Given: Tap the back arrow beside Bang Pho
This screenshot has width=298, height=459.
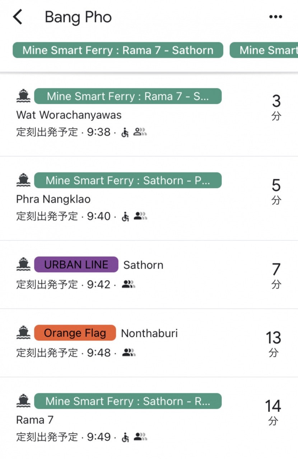Looking at the screenshot, I should coord(18,17).
